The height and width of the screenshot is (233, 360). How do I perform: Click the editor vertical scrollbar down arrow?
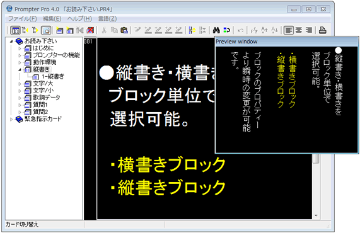pyautogui.click(x=316, y=215)
